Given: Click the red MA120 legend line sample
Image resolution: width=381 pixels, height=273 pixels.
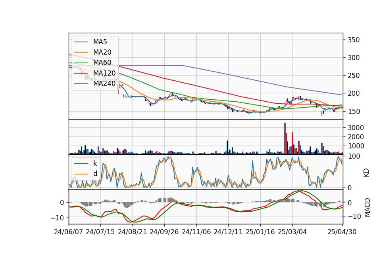Looking at the screenshot, I should tap(81, 73).
